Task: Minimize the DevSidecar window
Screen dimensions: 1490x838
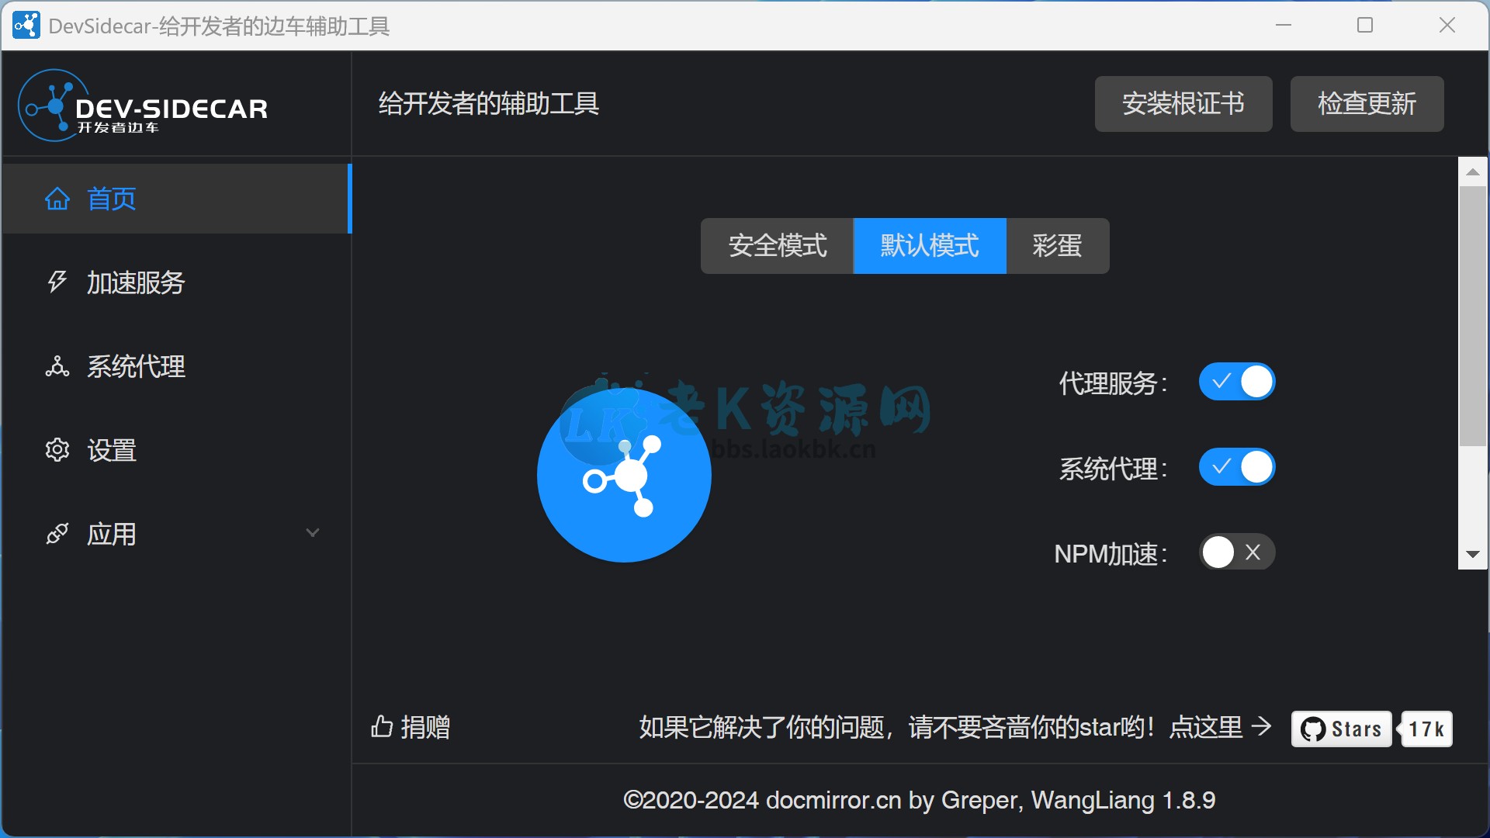Action: click(1284, 26)
